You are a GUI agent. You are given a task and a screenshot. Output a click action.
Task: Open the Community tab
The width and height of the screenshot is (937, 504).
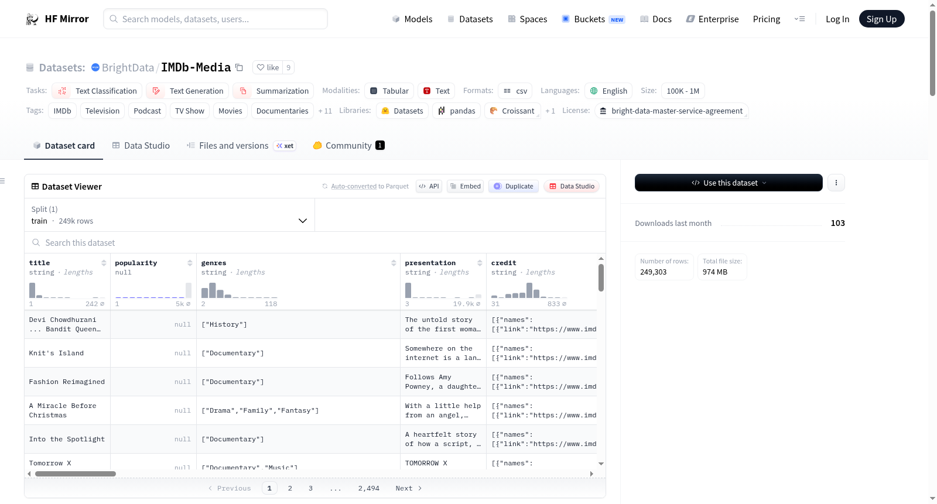(x=349, y=146)
